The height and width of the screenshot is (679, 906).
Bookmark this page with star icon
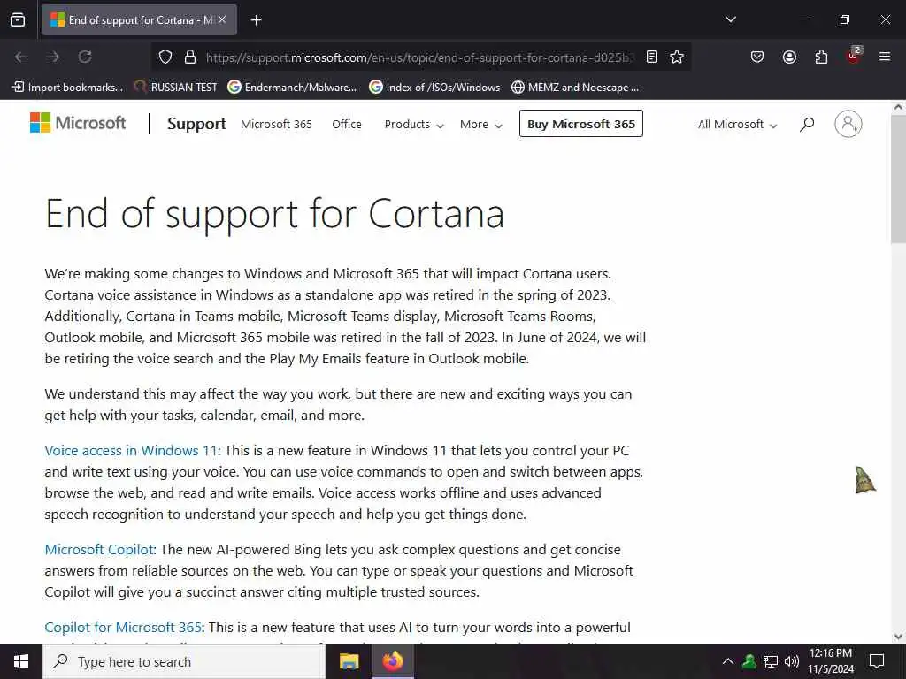point(677,57)
